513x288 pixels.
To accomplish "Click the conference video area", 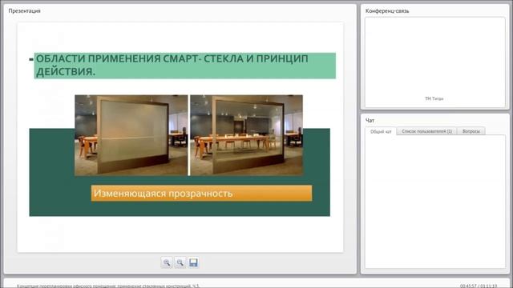I will (435, 62).
